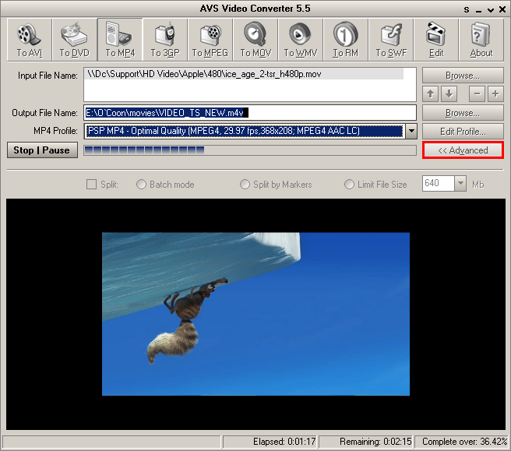Viewport: 511px width, 451px height.
Task: Pick the To RM RealMedia icon
Action: click(x=346, y=40)
